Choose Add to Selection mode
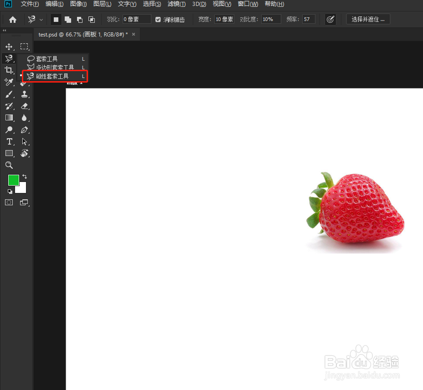Viewport: 423px width, 390px height. tap(68, 20)
